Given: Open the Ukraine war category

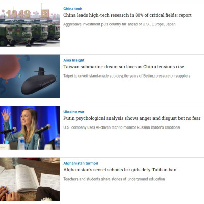Looking at the screenshot, I should 74,112.
